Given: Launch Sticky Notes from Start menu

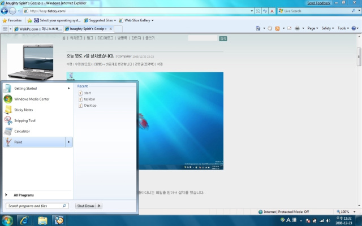Looking at the screenshot, I should [x=38, y=110].
